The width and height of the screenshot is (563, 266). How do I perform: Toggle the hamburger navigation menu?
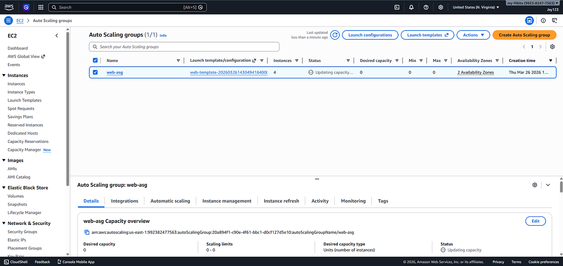tap(8, 21)
